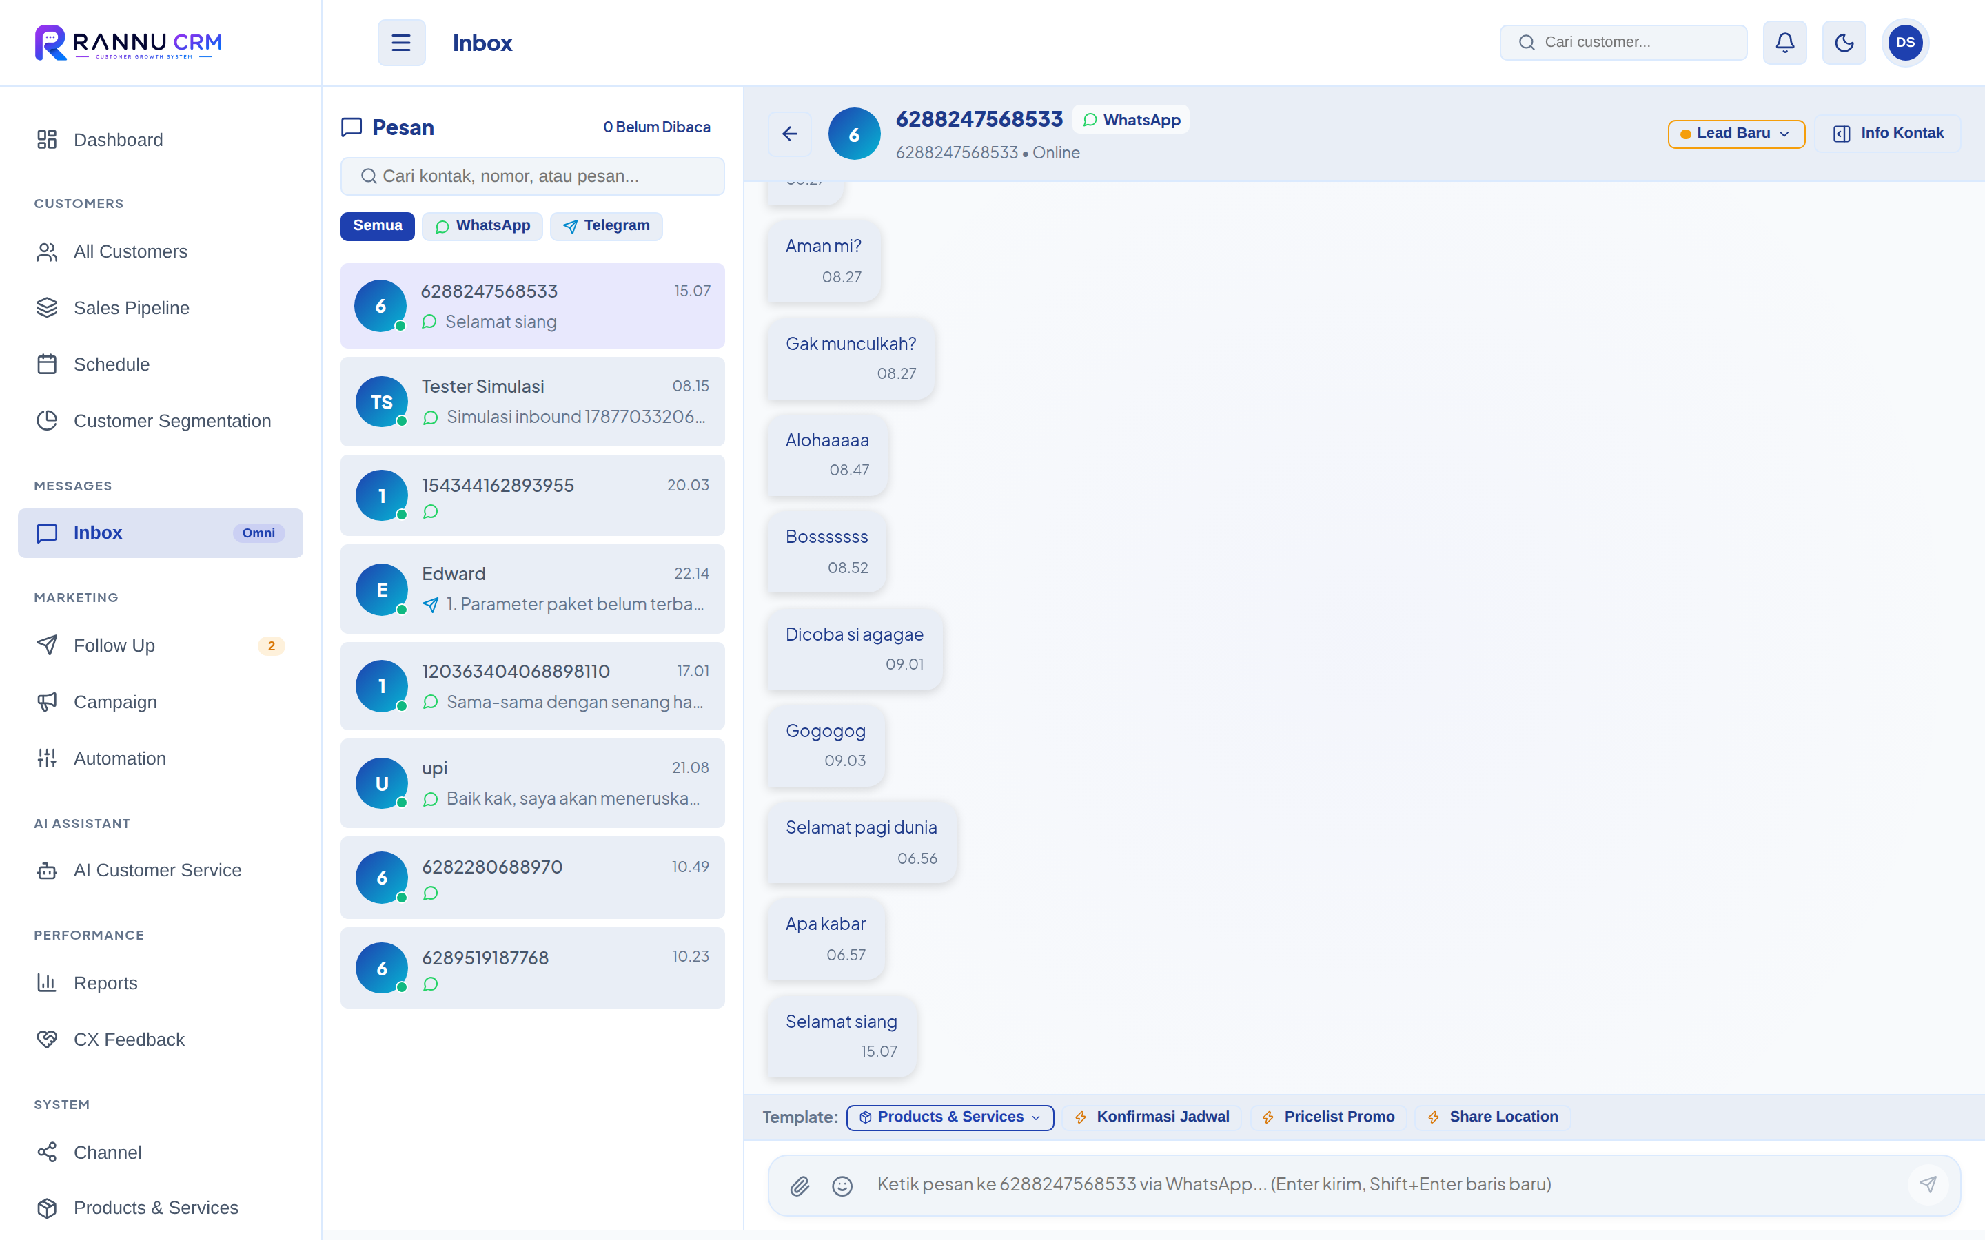1985x1240 pixels.
Task: Switch to dark mode with moon icon
Action: [1844, 43]
